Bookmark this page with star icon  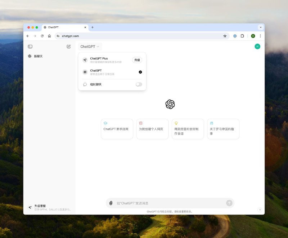pyautogui.click(x=225, y=36)
